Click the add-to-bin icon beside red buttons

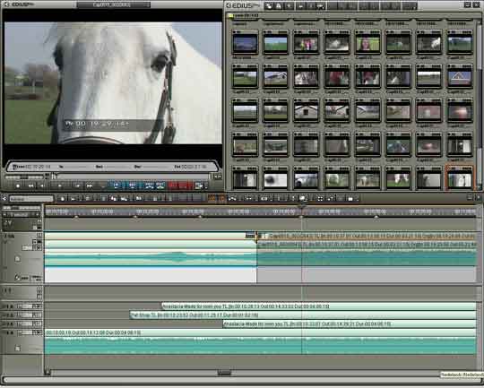(199, 185)
